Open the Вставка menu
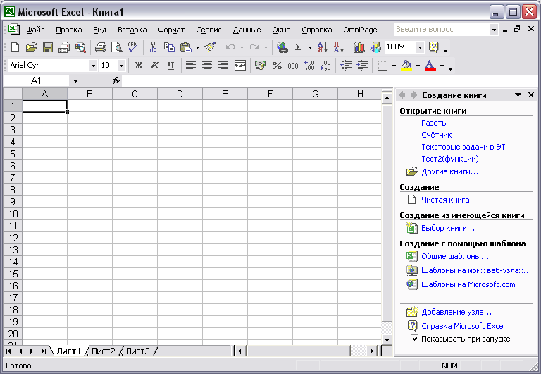The height and width of the screenshot is (374, 541). 132,30
